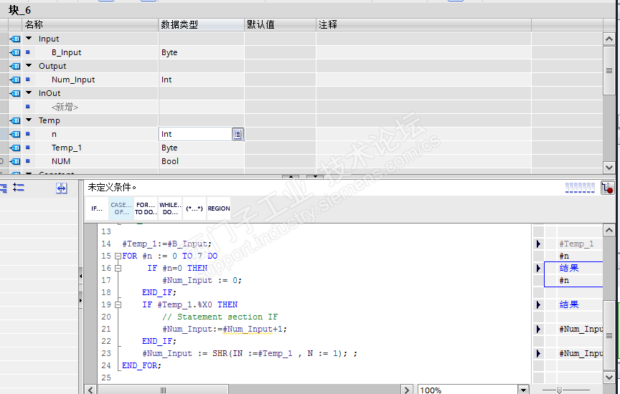The height and width of the screenshot is (394, 620).
Task: Collapse interface pane with the up splitter arrow
Action: click(291, 176)
